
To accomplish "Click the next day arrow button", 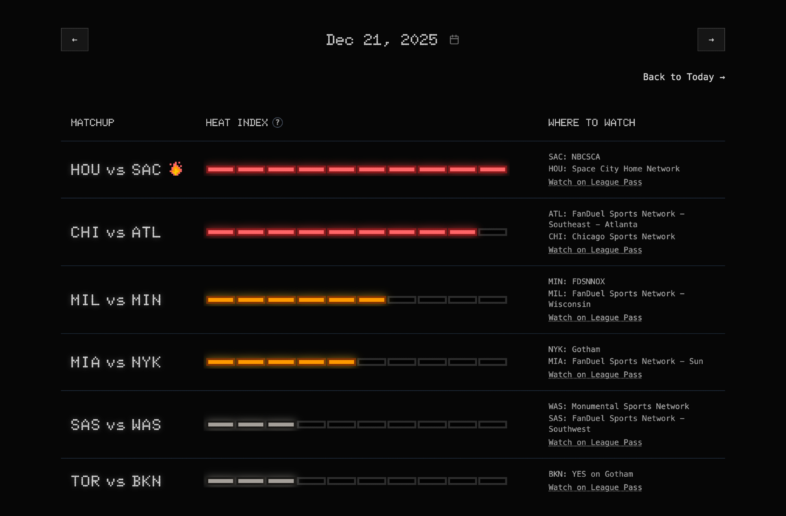I will point(711,40).
